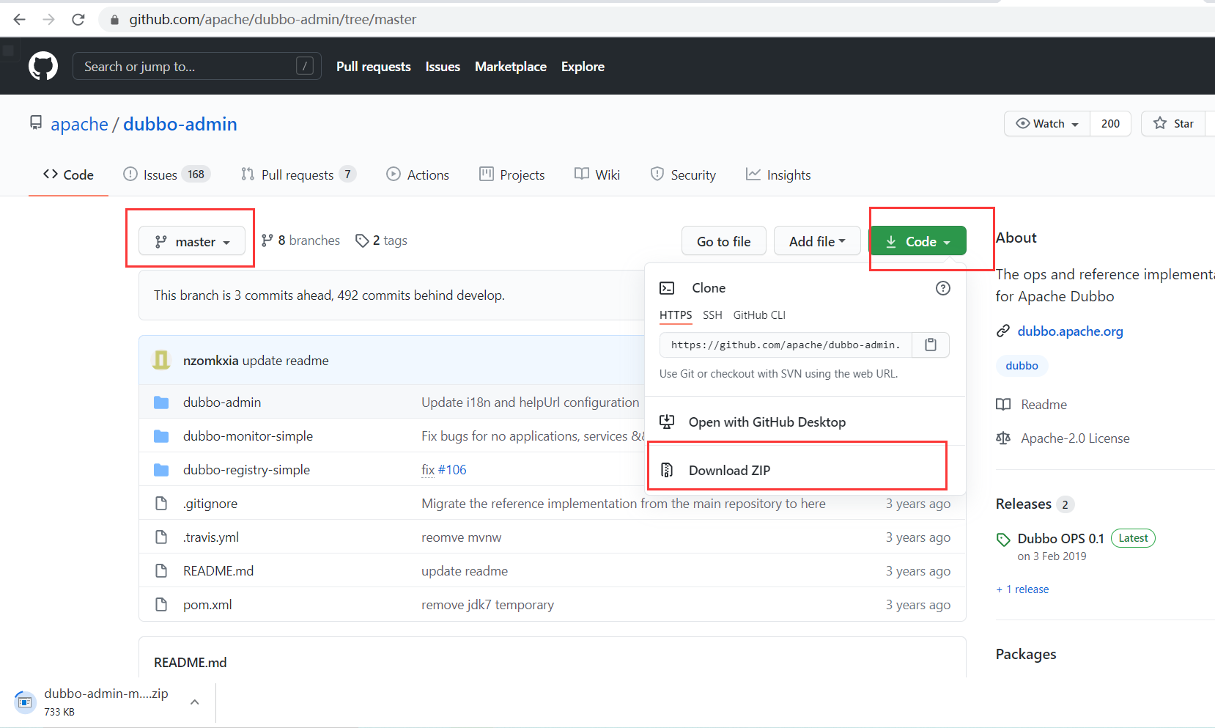Click the zip icon beside Download ZIP
Screen dimensions: 1215x728
tap(667, 470)
